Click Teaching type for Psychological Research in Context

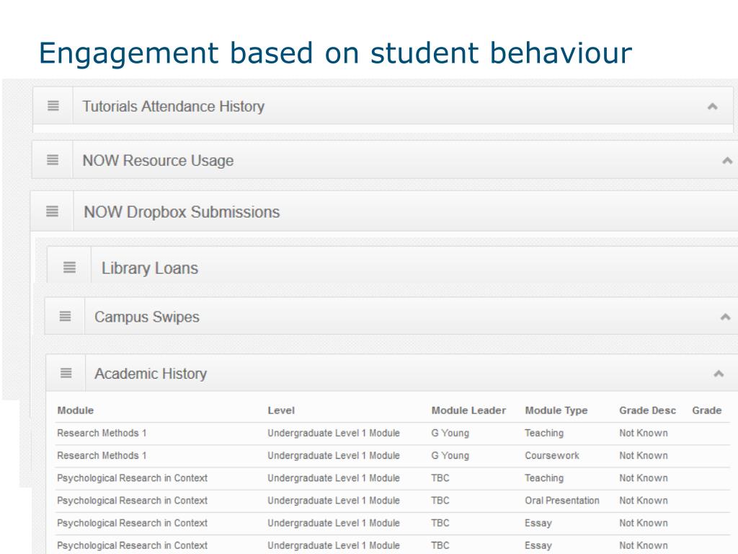tap(544, 478)
